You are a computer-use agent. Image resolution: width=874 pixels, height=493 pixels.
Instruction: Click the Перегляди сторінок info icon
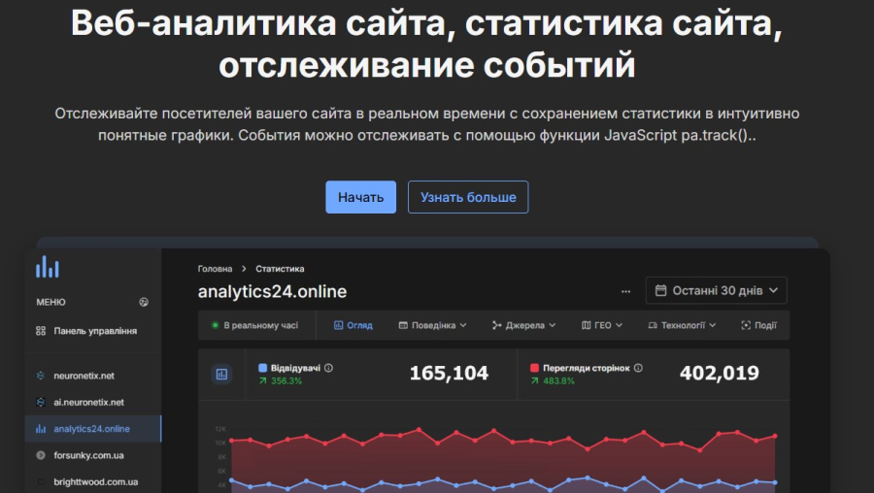pos(638,368)
